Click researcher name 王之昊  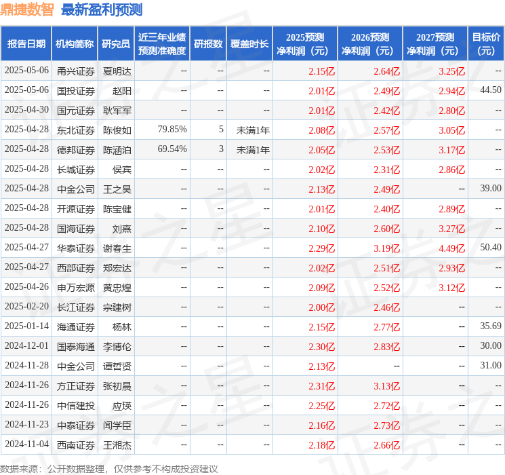[117, 189]
